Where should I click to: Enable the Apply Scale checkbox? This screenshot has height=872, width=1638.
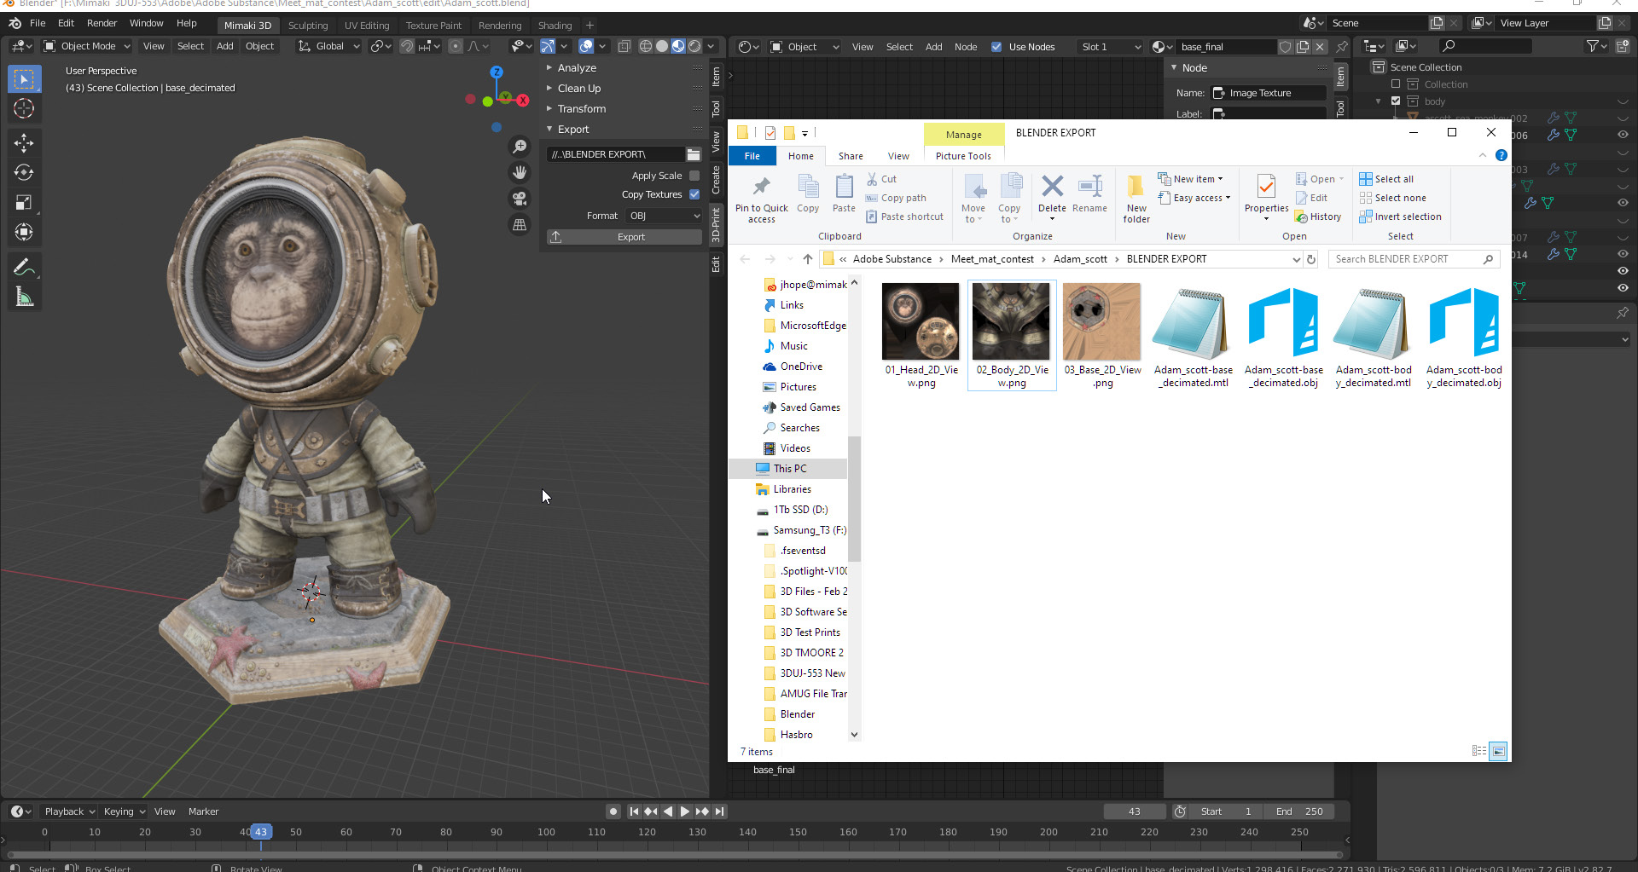[x=694, y=176]
